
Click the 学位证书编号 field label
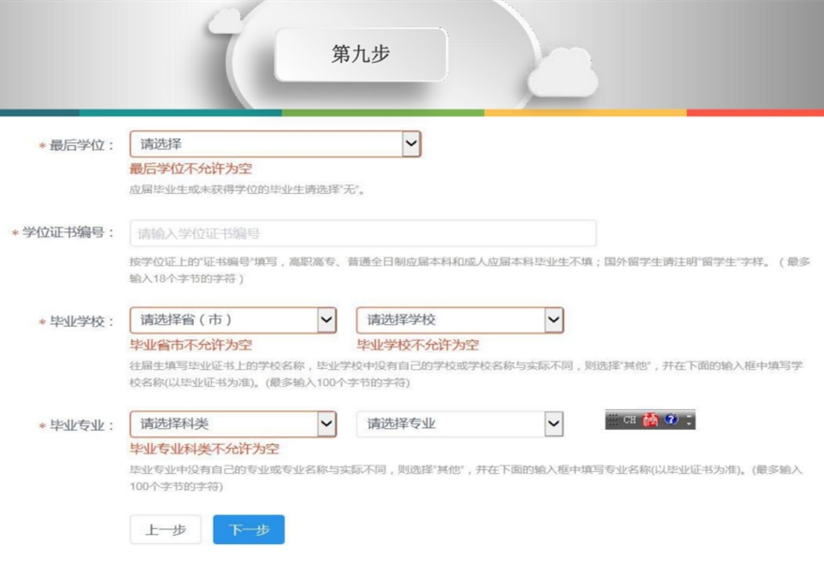click(67, 233)
